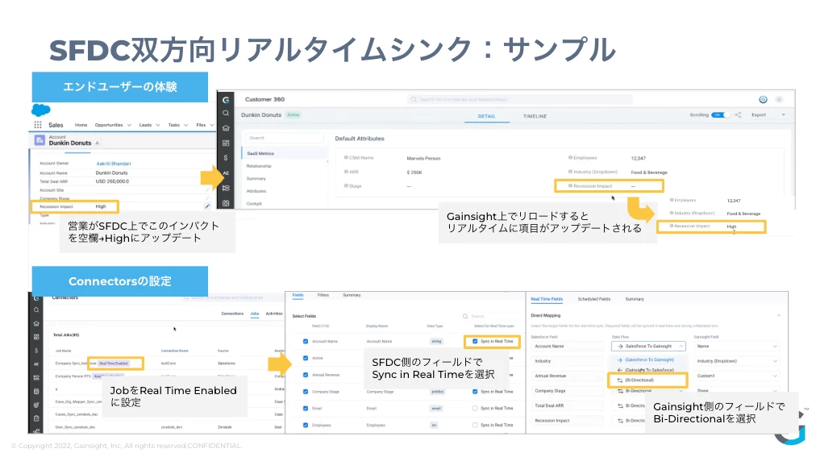The height and width of the screenshot is (457, 820).
Task: Open the Jobs tab in Connectors
Action: tap(255, 314)
